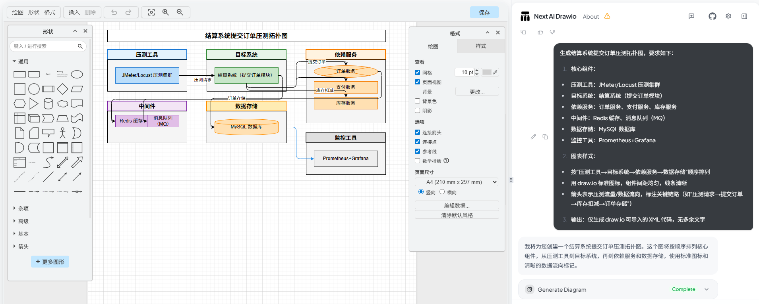
Task: Expand the 高级 shapes section
Action: (x=21, y=221)
